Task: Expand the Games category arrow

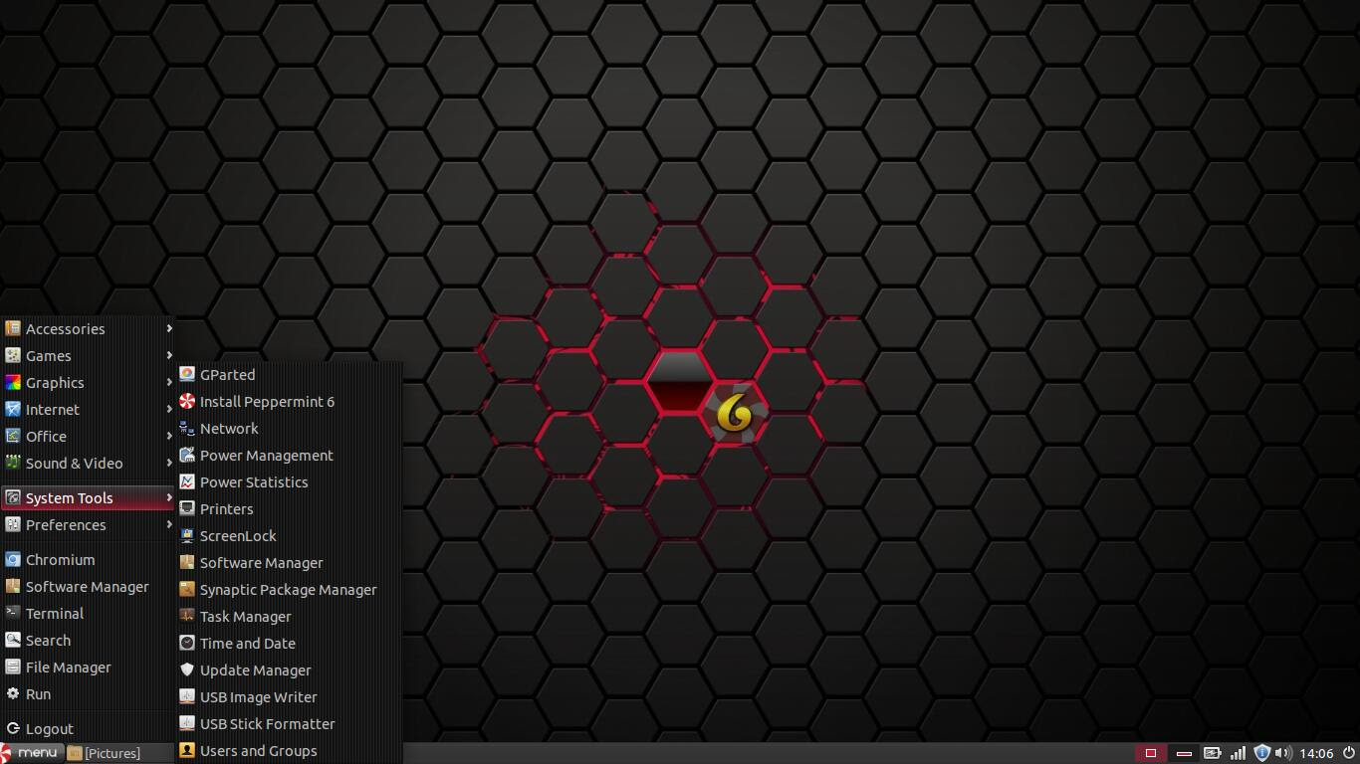Action: (169, 355)
